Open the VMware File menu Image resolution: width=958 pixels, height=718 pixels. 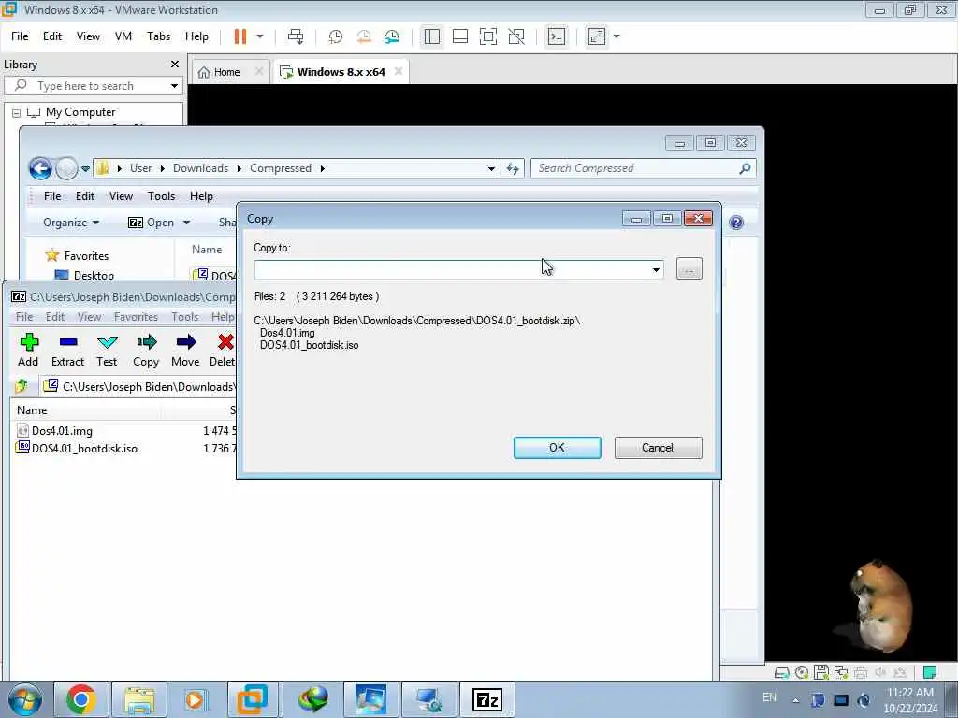[20, 36]
